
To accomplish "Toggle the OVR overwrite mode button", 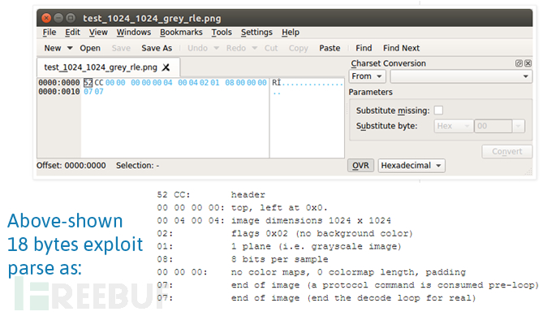I will (360, 166).
